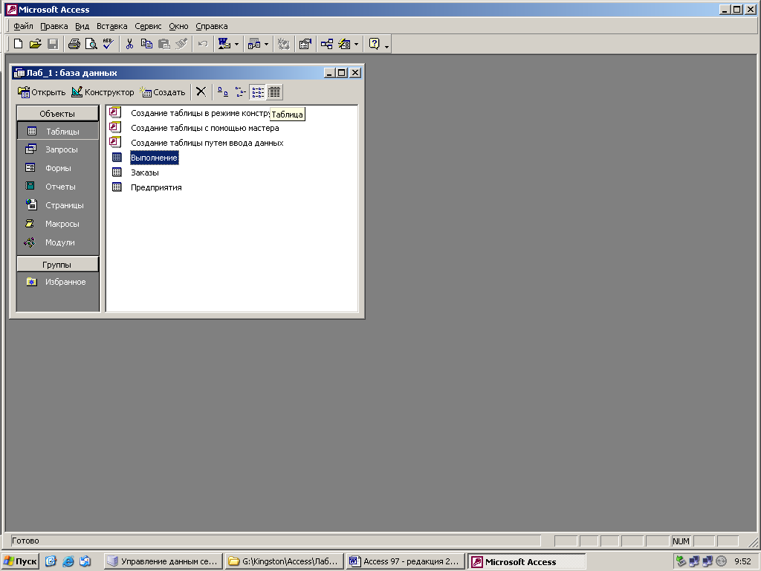Click the Open folder toolbar icon
Viewport: 761px width, 571px height.
point(36,44)
